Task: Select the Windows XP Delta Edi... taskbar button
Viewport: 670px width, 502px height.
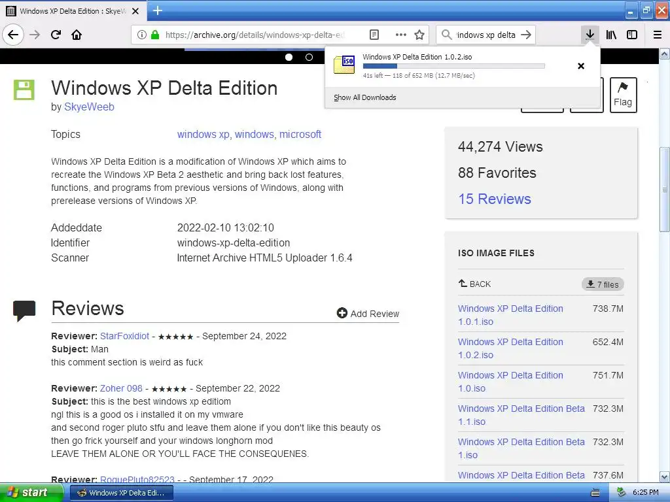Action: coord(121,493)
